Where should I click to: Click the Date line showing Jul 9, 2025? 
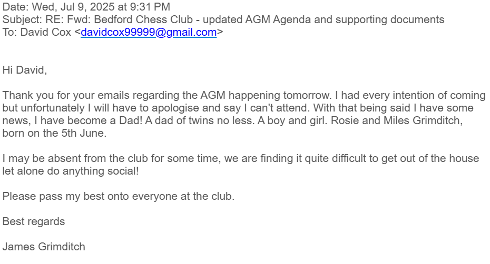pyautogui.click(x=86, y=6)
